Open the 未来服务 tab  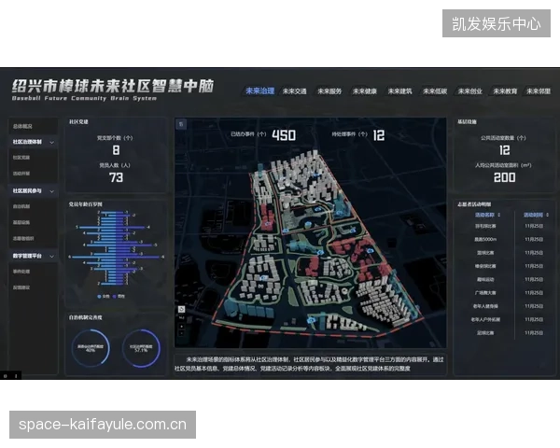(329, 91)
